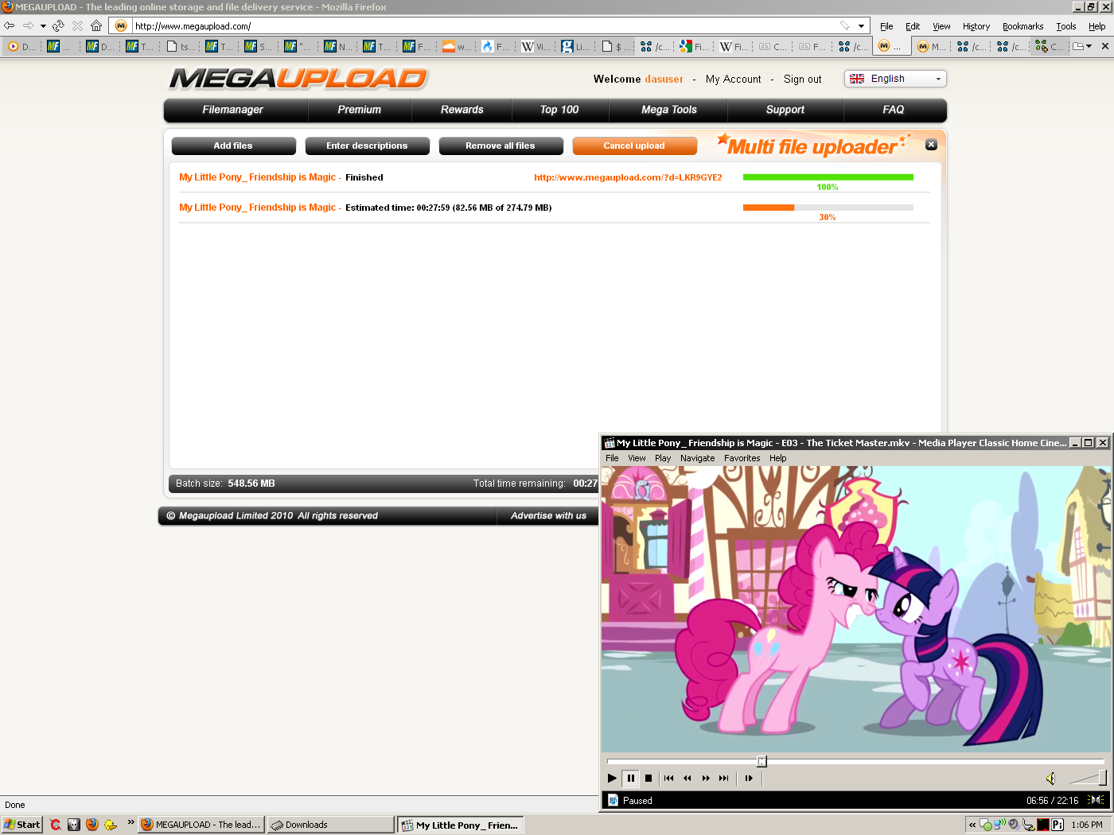Image resolution: width=1114 pixels, height=835 pixels.
Task: Switch to Downloads window in the taskbar
Action: [330, 825]
